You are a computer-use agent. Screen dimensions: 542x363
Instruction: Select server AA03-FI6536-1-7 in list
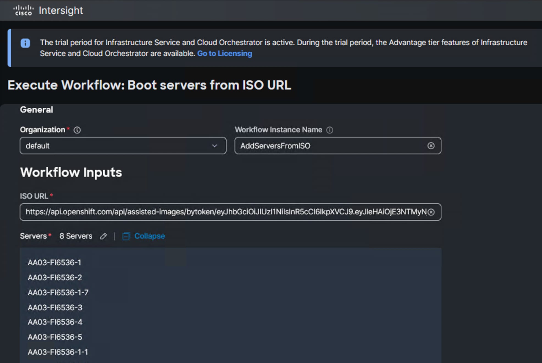[58, 292]
